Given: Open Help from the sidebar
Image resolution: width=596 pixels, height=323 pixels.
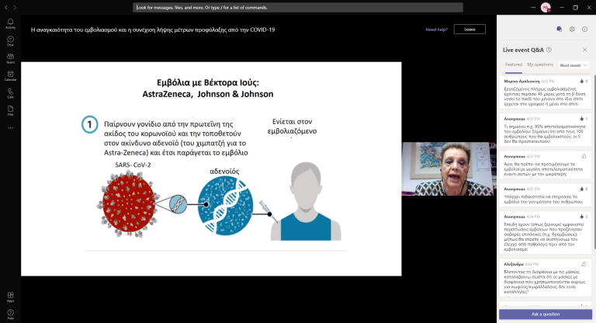Looking at the screenshot, I should point(10,314).
